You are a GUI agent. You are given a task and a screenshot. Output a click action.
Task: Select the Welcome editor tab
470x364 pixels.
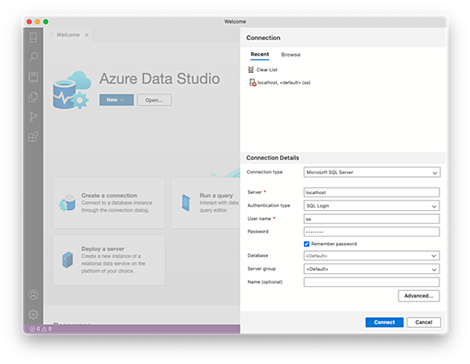tap(68, 35)
